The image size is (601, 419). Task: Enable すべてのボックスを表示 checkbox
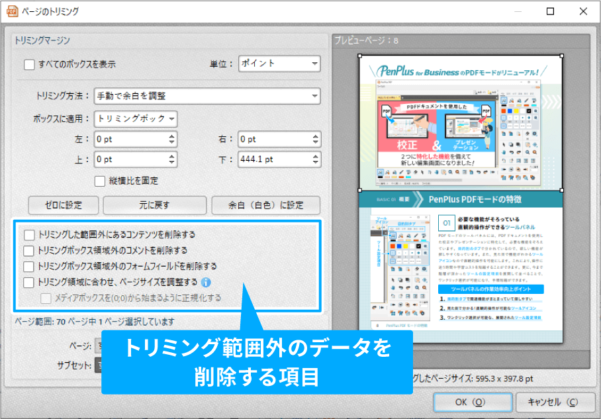[x=30, y=64]
